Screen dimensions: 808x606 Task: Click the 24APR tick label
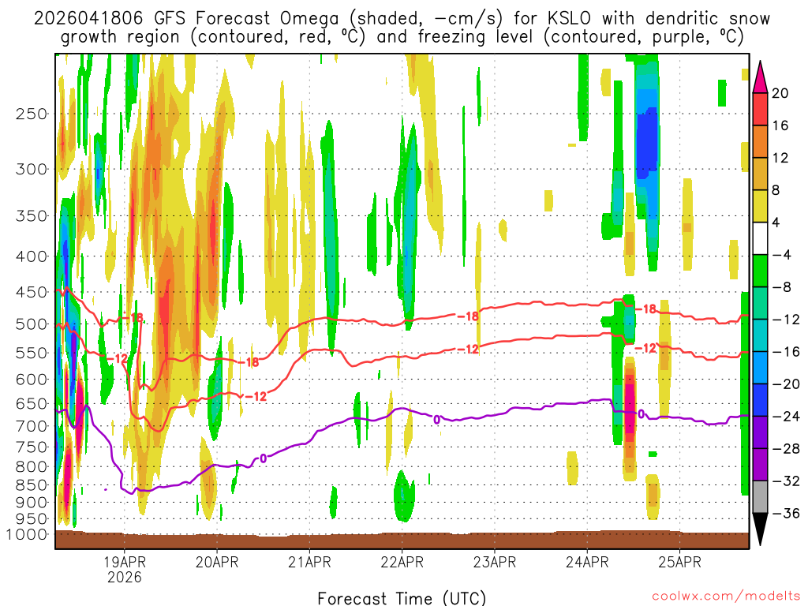pyautogui.click(x=587, y=563)
